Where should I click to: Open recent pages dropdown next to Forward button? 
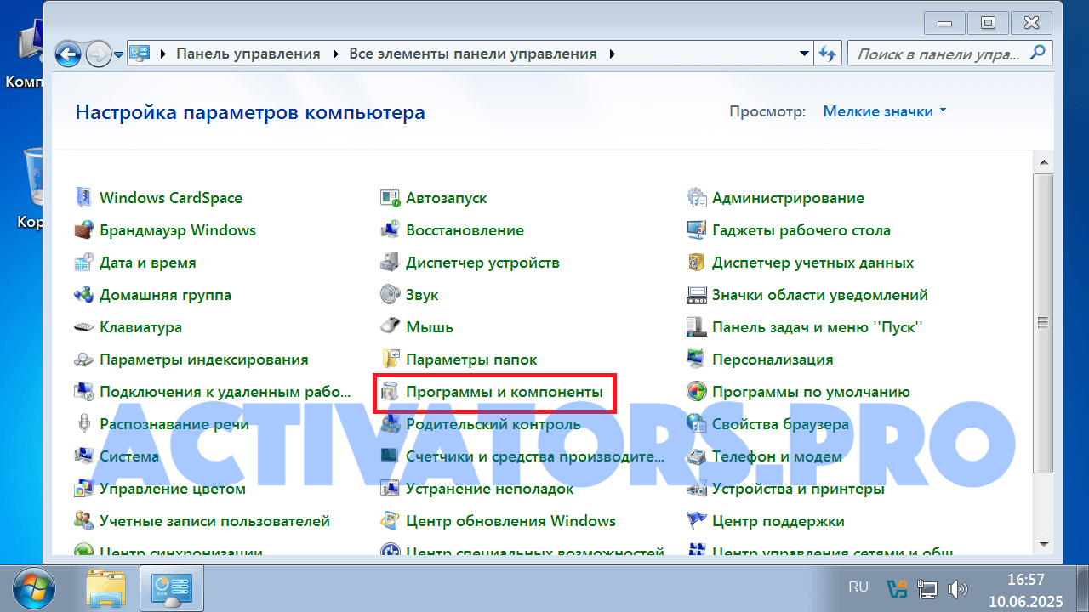click(x=118, y=54)
